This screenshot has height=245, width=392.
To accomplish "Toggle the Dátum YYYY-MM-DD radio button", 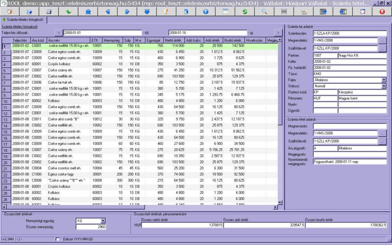I will pos(58,239).
